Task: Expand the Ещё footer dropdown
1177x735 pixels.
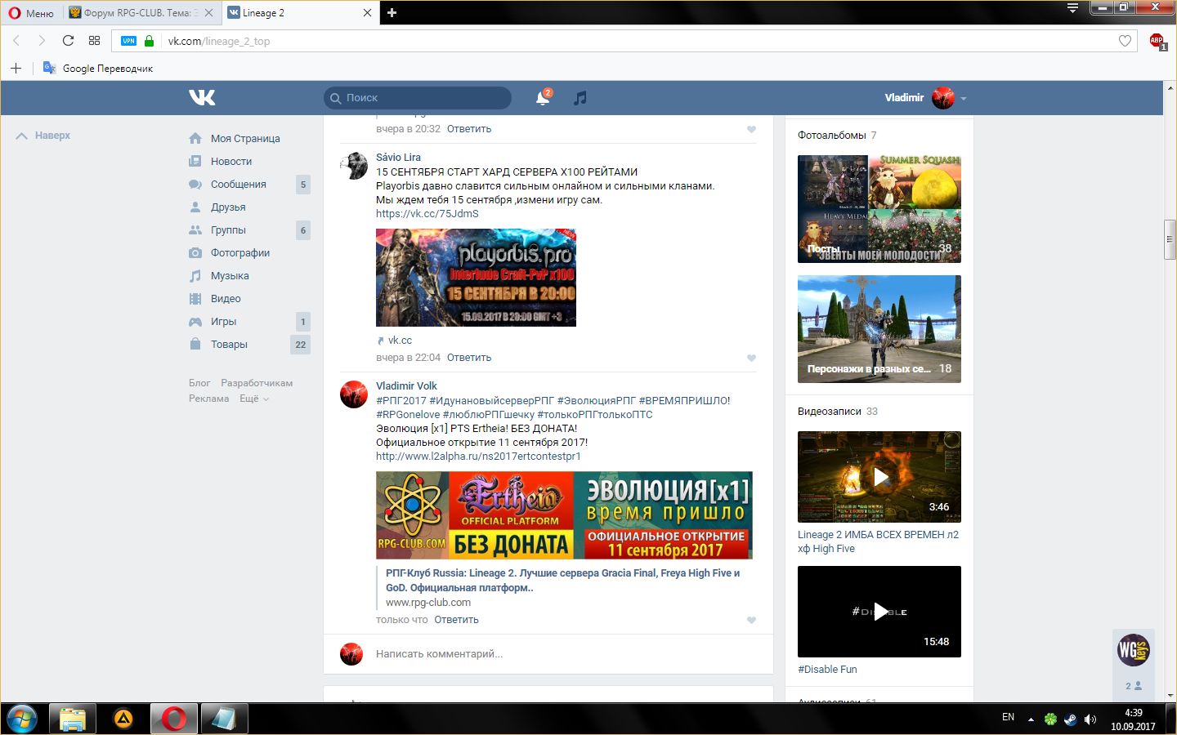Action: pos(253,399)
